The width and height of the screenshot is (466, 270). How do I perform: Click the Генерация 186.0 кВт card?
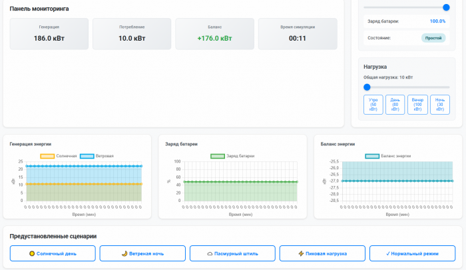click(x=49, y=34)
